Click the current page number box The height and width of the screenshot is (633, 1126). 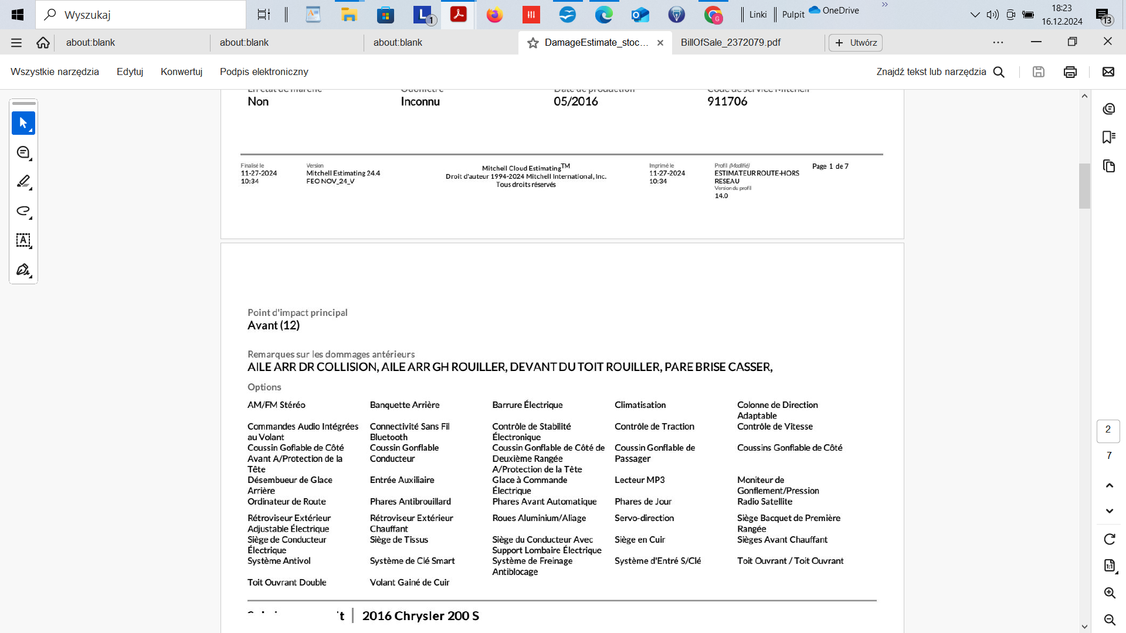(x=1108, y=430)
